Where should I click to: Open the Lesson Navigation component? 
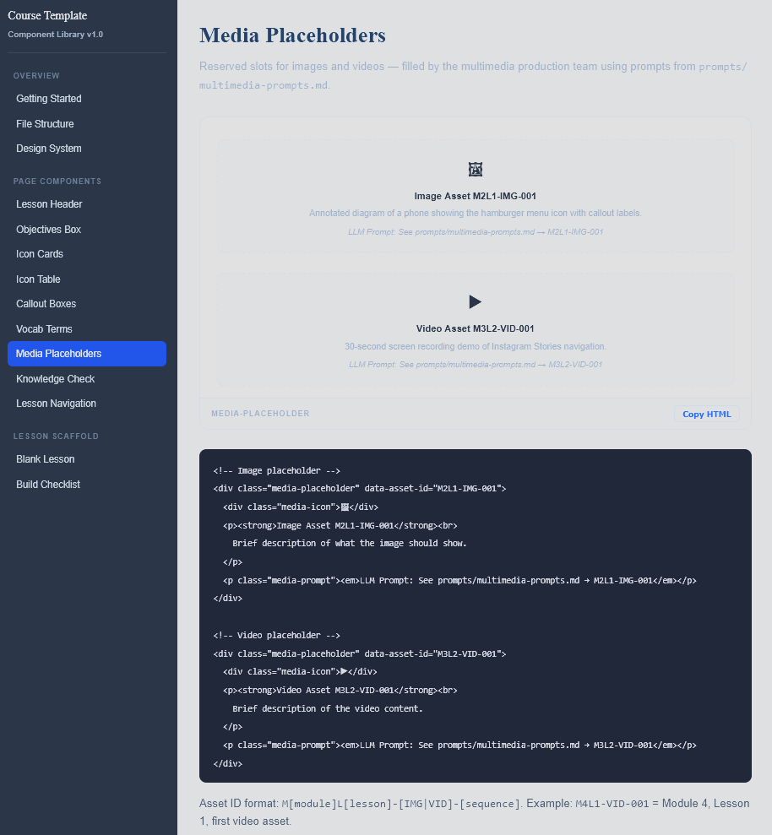coord(56,404)
